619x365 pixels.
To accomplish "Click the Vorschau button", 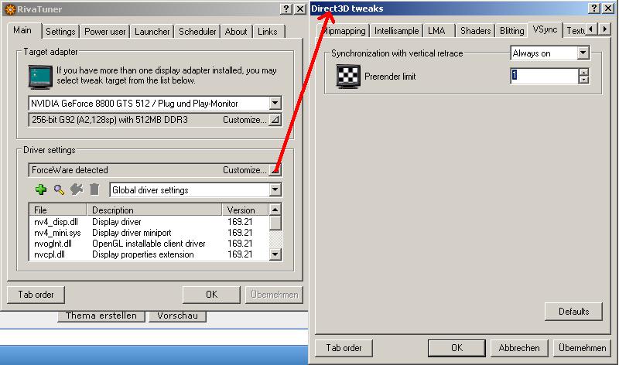I will (178, 316).
